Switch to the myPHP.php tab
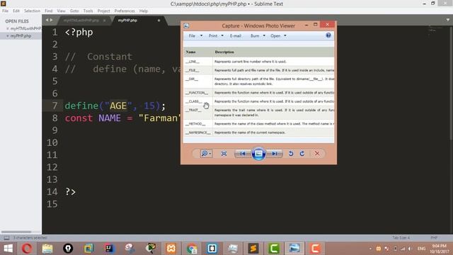The height and width of the screenshot is (255, 453). [x=127, y=21]
